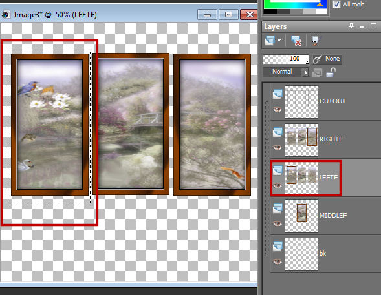381x295 pixels.
Task: Click the RIGHTF layer thumbnail
Action: (x=301, y=139)
